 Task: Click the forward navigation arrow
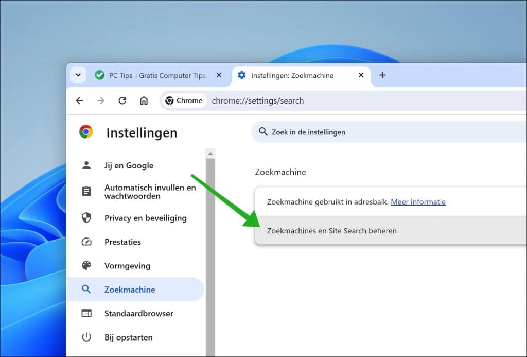click(101, 100)
